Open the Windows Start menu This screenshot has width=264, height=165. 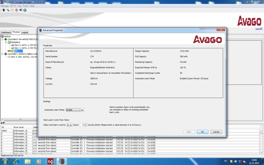[5, 161]
